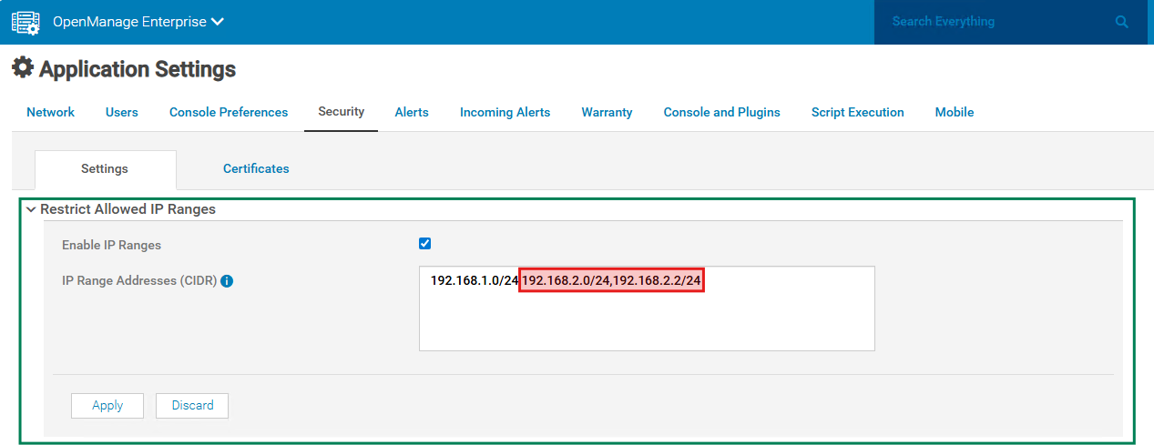Switch to Console and Plugins tab

coord(722,112)
